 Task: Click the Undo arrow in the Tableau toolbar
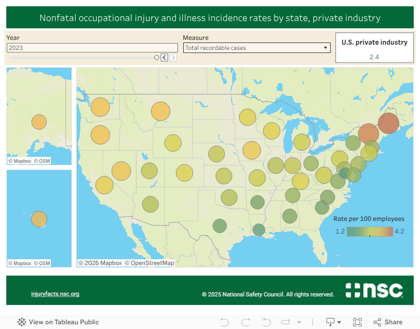pyautogui.click(x=225, y=322)
